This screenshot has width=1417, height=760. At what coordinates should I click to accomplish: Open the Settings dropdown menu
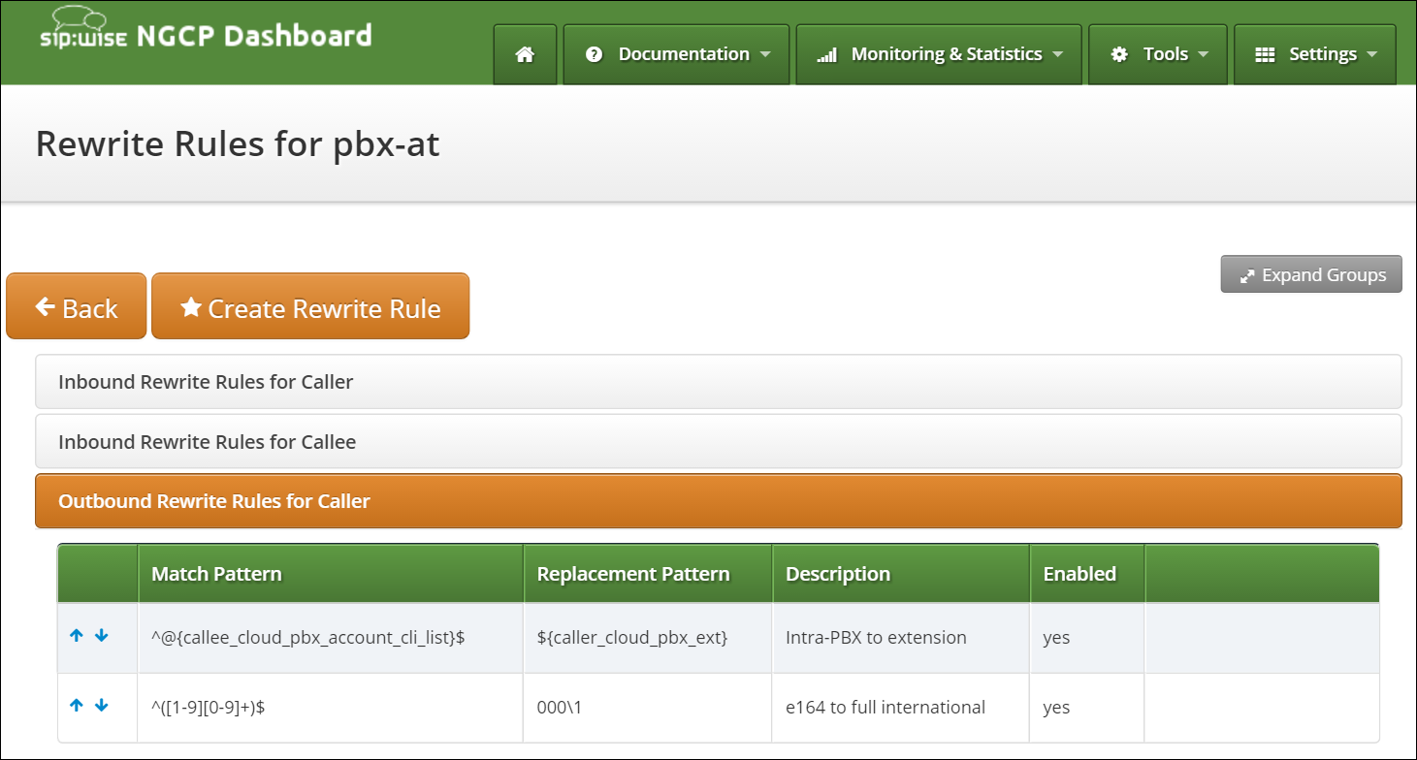(x=1315, y=55)
